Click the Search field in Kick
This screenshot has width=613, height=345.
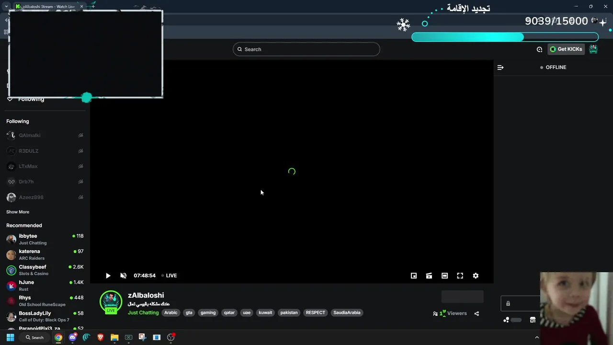point(306,49)
